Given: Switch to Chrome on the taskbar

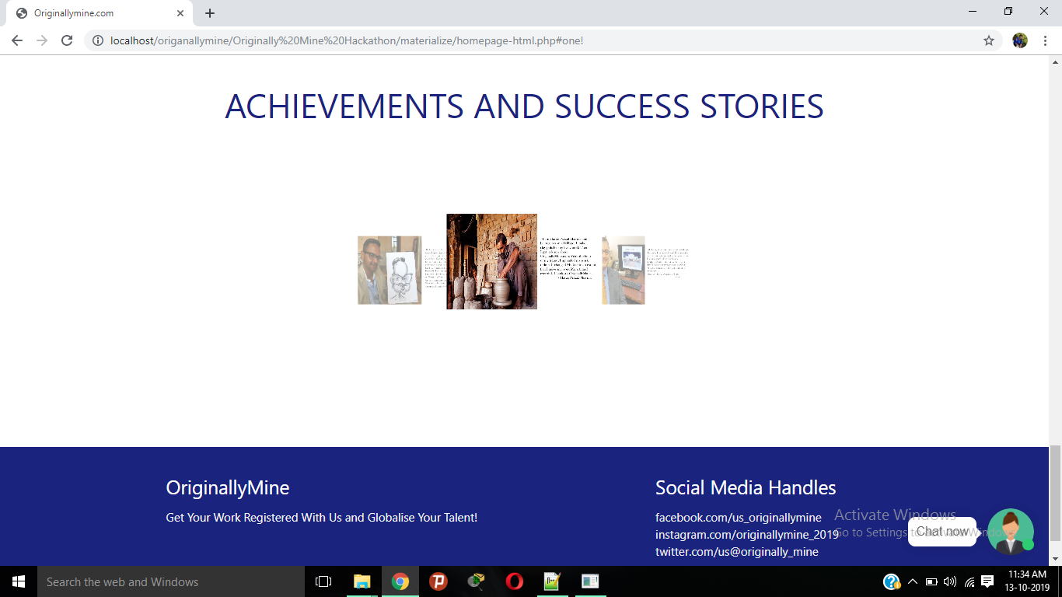Looking at the screenshot, I should [400, 581].
